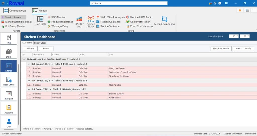Go to the Back-Office module
257x136 pixels.
point(9,80)
